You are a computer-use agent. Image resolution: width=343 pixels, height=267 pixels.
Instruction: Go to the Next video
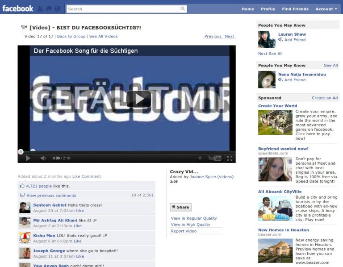click(x=229, y=36)
